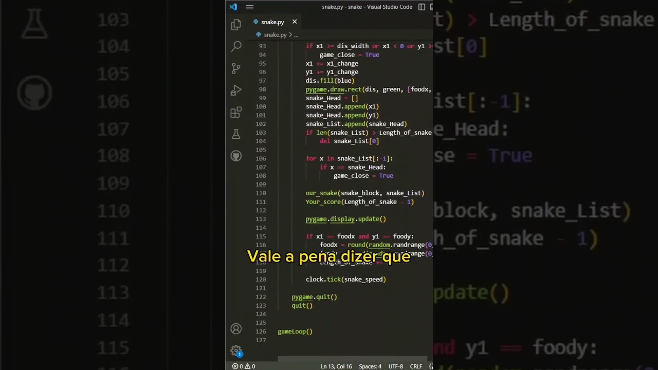Viewport: 658px width, 370px height.
Task: Toggle the primary side bar layout button
Action: [422, 7]
